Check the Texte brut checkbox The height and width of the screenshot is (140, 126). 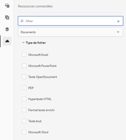point(24,121)
